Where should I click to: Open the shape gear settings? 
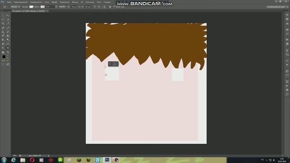point(110,7)
